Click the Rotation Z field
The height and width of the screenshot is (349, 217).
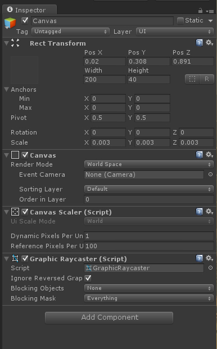point(197,132)
